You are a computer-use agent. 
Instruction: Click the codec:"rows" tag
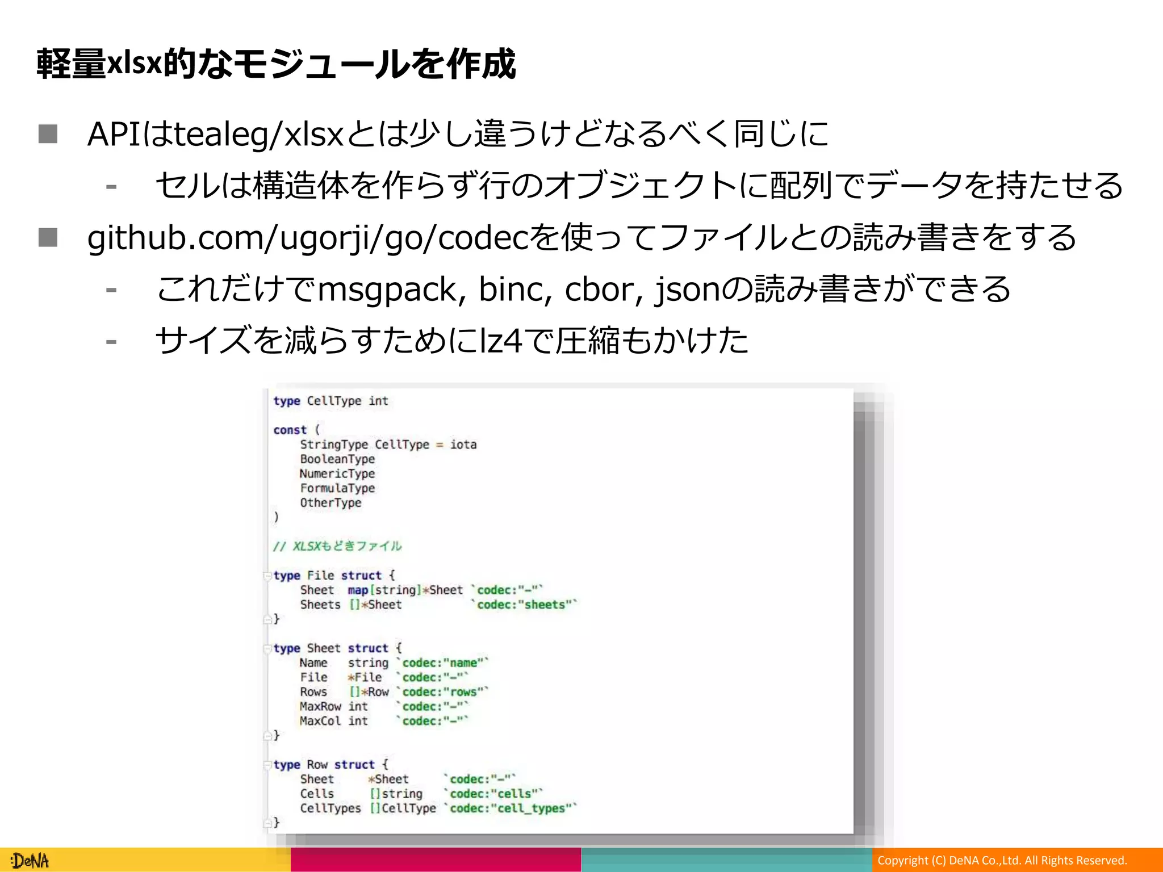pos(442,692)
